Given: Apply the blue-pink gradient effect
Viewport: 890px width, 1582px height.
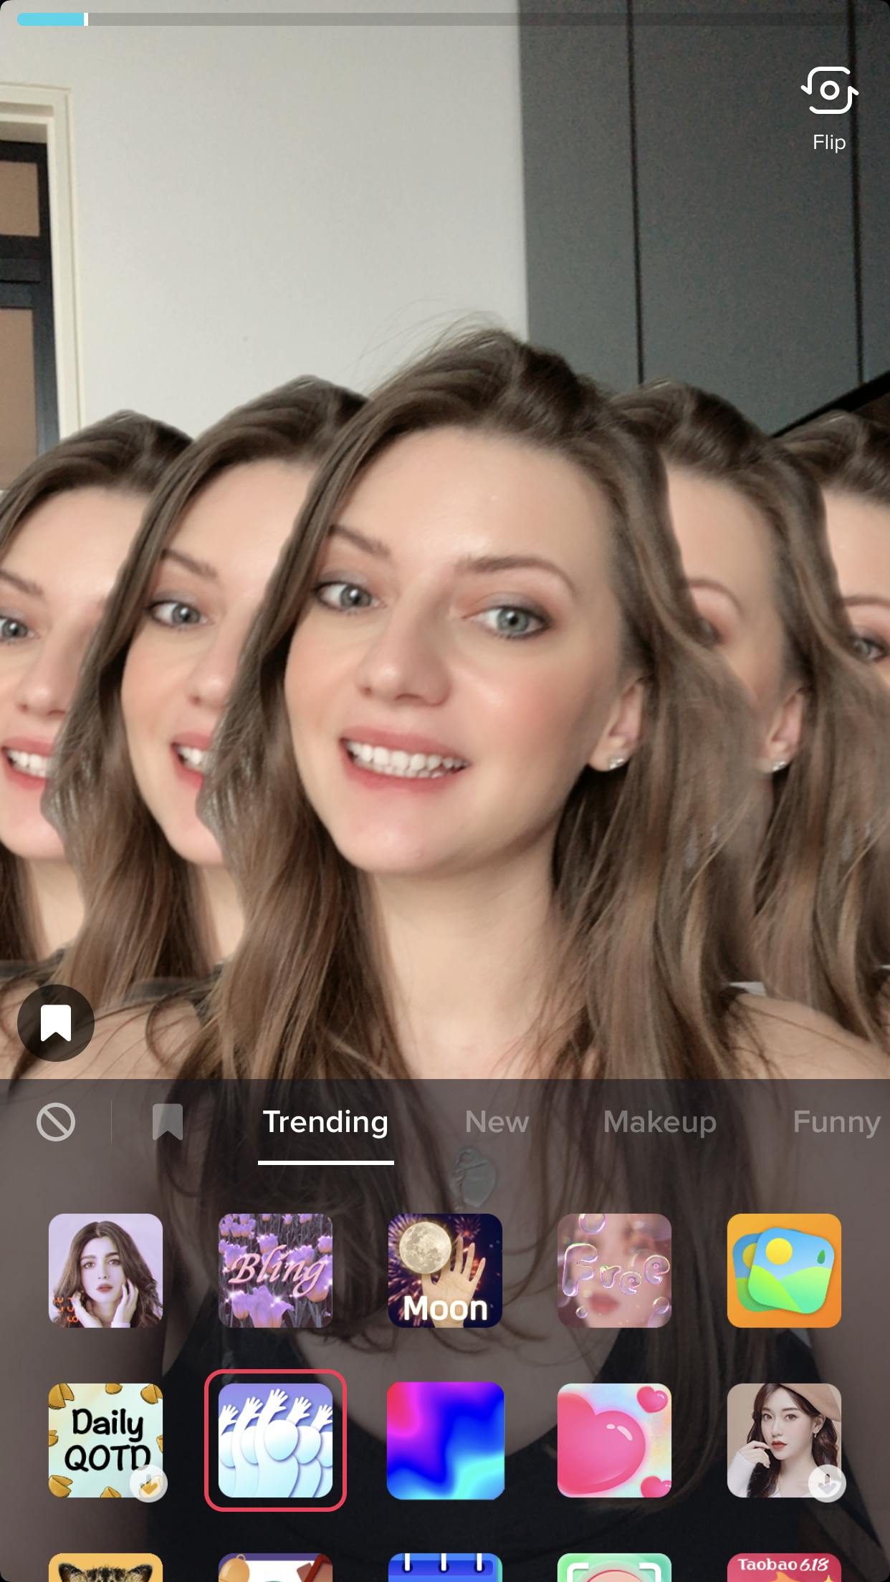Looking at the screenshot, I should coord(445,1440).
